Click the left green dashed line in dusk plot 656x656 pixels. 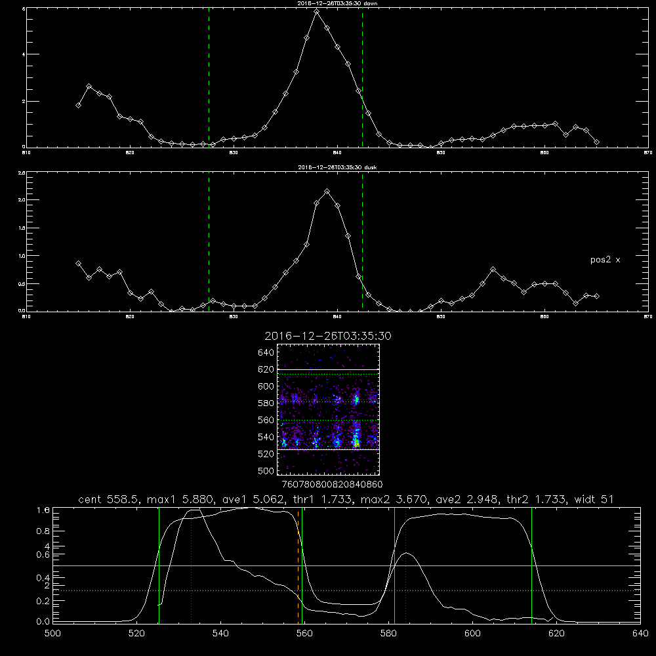tap(209, 241)
